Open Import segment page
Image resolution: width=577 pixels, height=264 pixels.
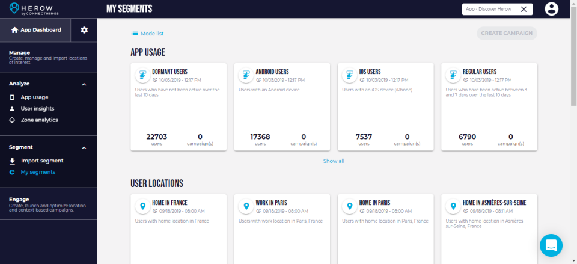42,161
